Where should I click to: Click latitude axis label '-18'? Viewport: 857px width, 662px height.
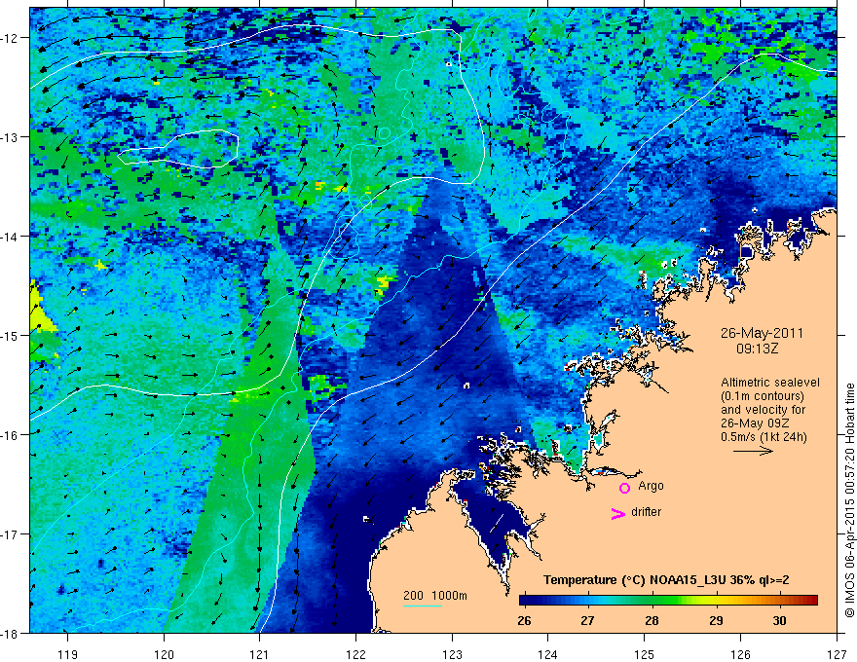10,634
